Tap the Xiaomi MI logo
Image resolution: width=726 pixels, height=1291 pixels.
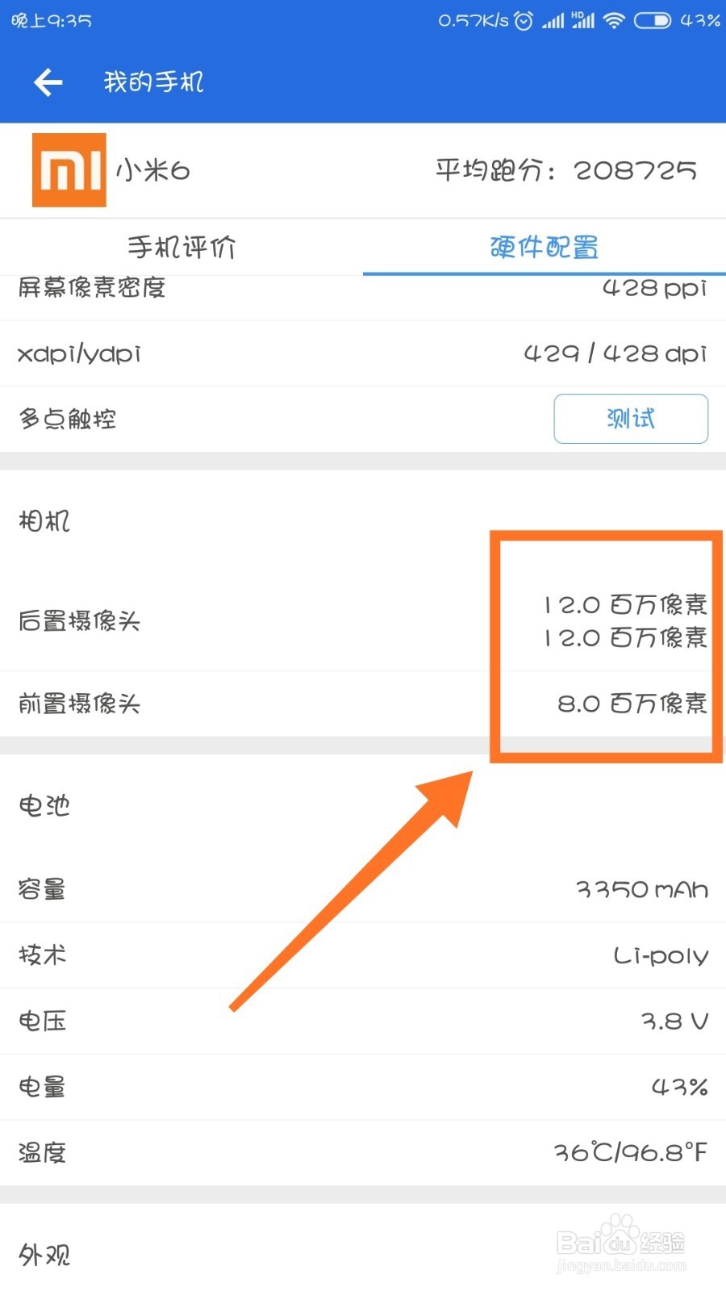[x=69, y=170]
